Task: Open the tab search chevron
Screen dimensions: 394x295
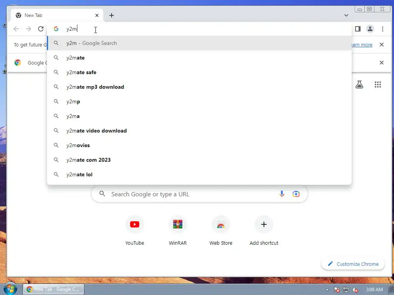Action: click(346, 15)
